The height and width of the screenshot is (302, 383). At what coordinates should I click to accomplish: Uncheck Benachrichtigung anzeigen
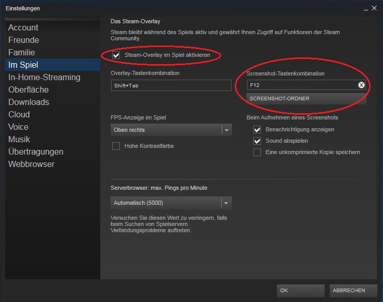257,129
